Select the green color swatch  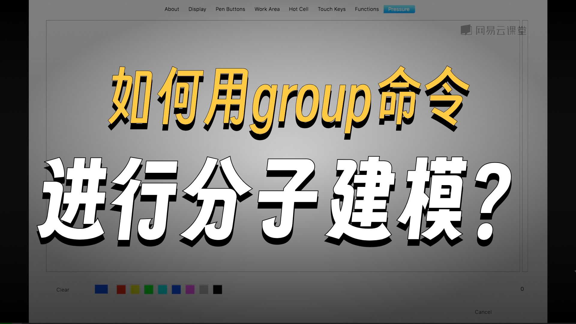click(148, 289)
